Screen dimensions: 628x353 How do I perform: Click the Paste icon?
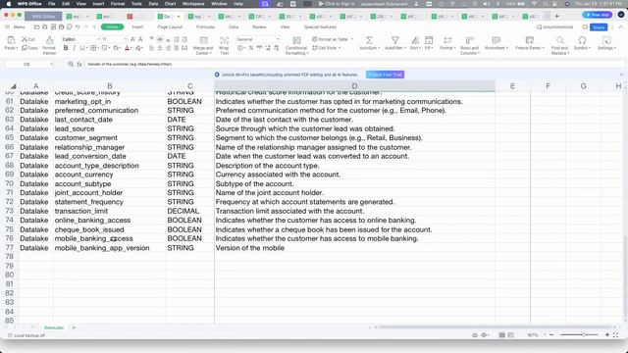point(11,40)
